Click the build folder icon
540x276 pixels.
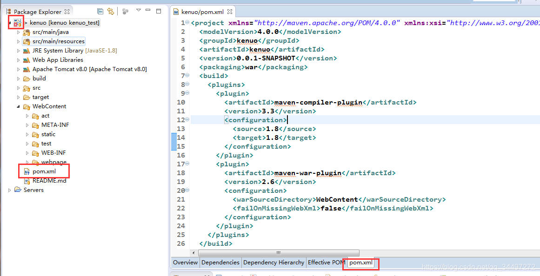click(27, 79)
